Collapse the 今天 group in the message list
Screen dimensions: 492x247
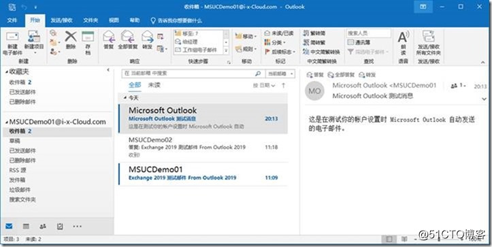coord(125,98)
